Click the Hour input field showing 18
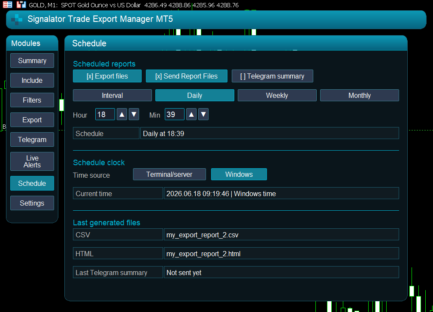Screen dimensions: 433x312 point(105,114)
